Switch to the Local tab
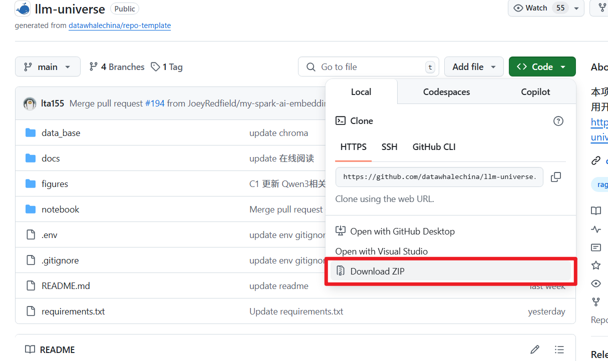The width and height of the screenshot is (608, 361). [361, 91]
